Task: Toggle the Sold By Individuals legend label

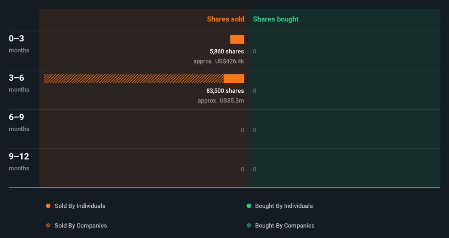Action: point(80,206)
